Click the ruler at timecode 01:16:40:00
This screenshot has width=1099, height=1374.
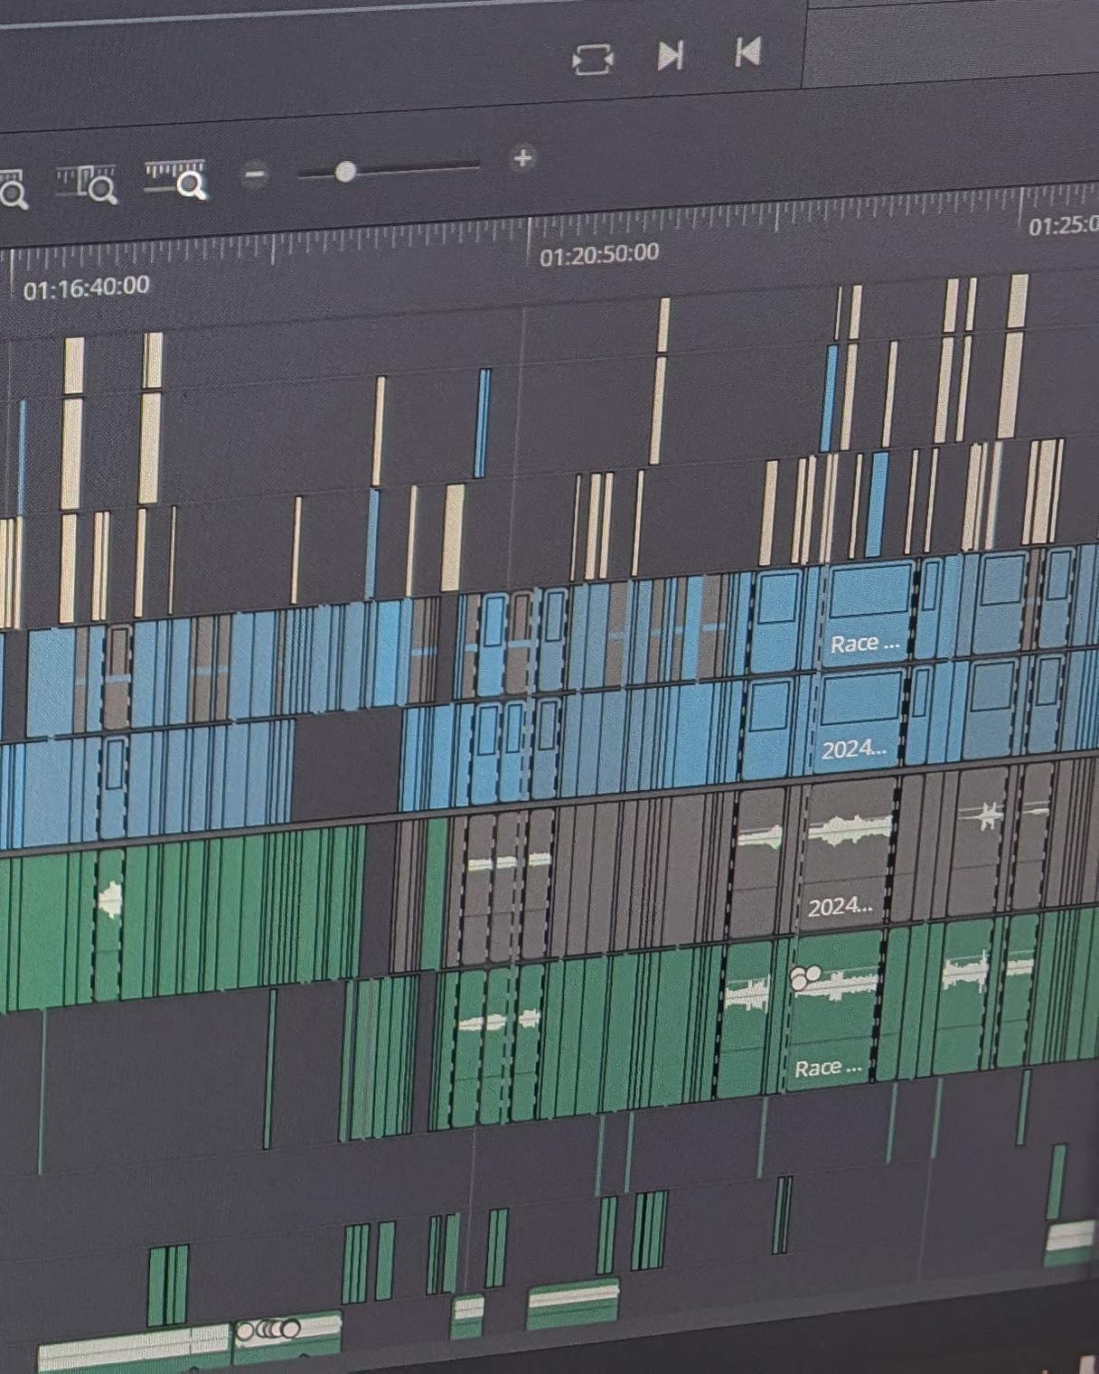pos(86,288)
